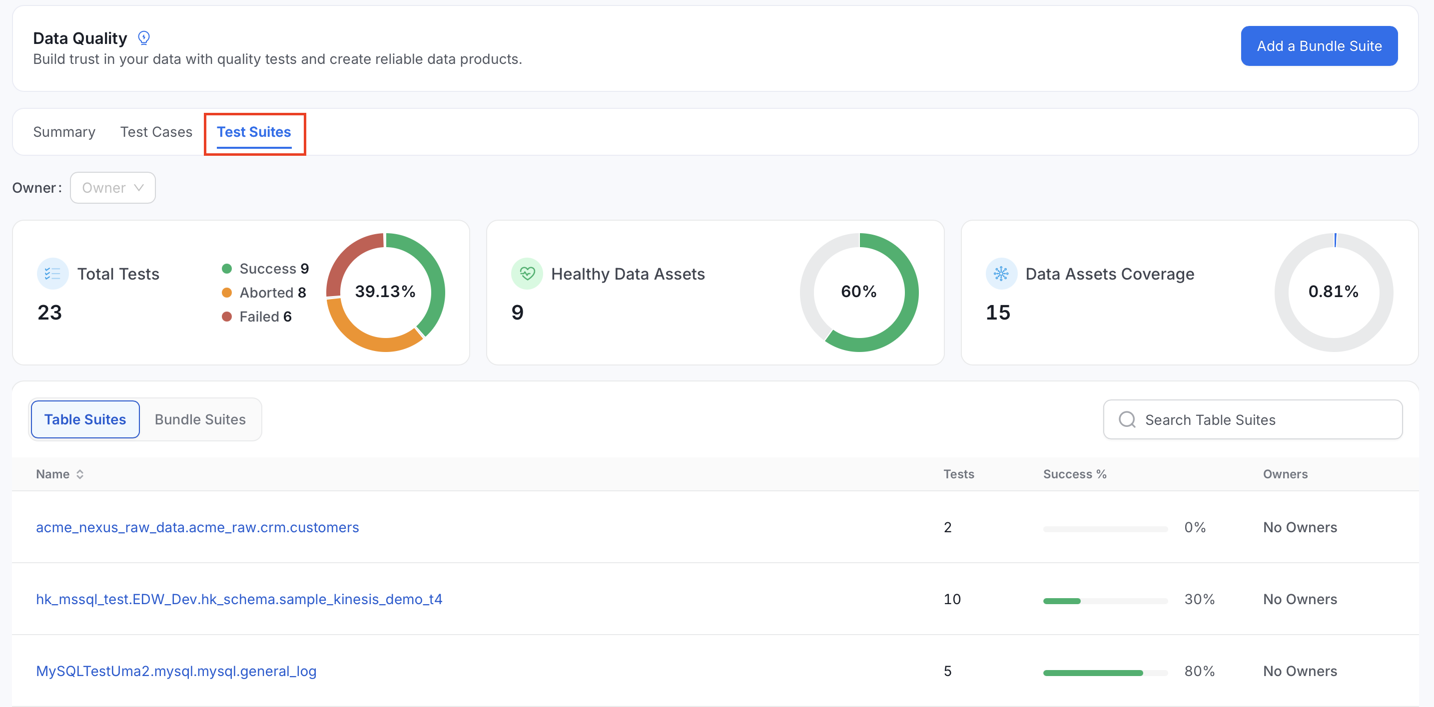Open hk_mssql_test sample_kinesis_demo_t4 suite link
This screenshot has height=707, width=1434.
pos(239,600)
